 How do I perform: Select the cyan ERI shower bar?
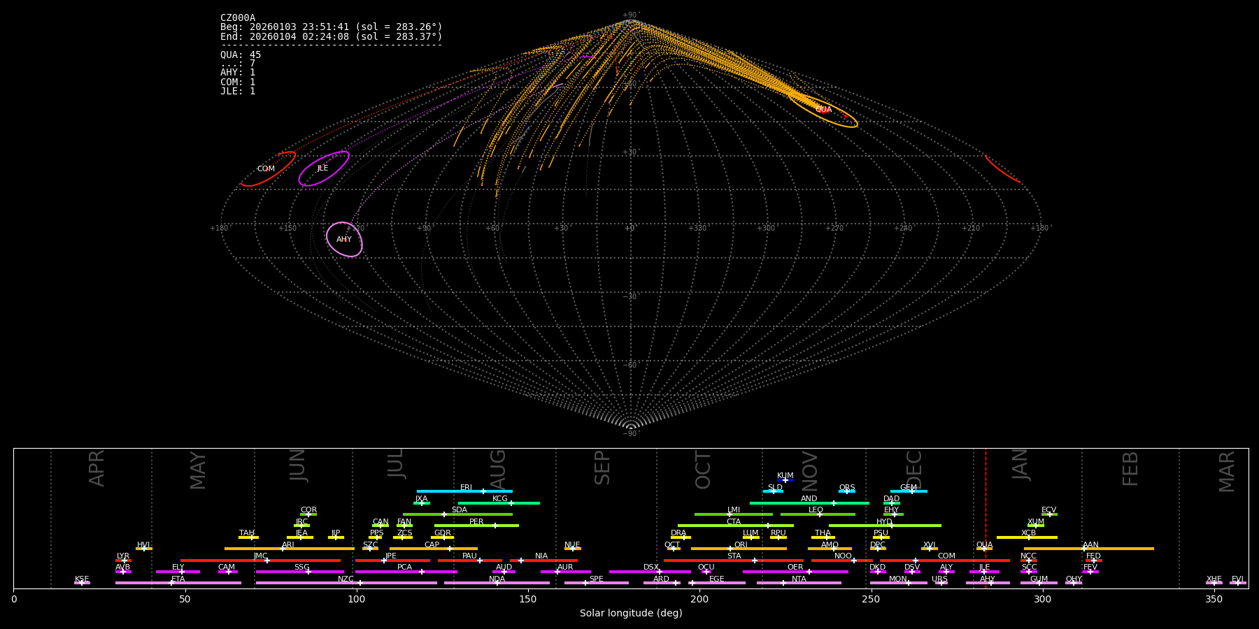coord(464,491)
